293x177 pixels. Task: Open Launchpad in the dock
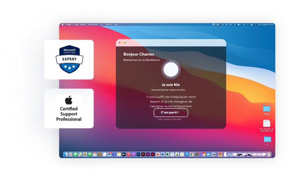[x=70, y=154]
